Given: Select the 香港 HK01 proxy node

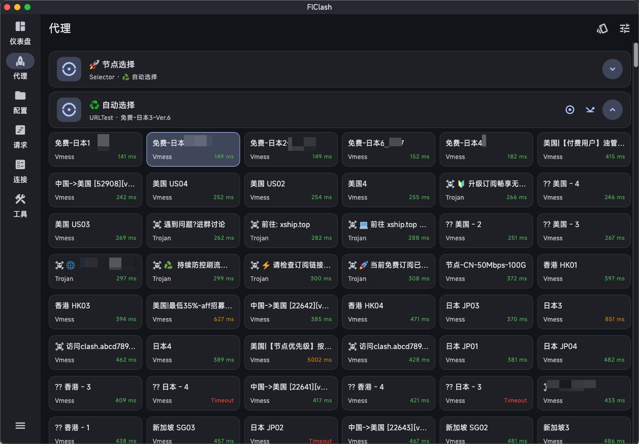Looking at the screenshot, I should [x=584, y=271].
